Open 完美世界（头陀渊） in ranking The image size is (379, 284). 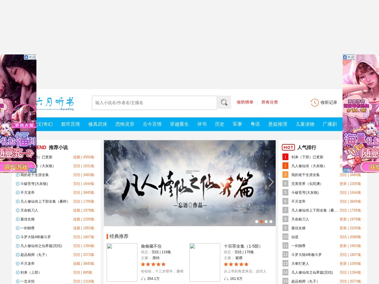(x=307, y=184)
